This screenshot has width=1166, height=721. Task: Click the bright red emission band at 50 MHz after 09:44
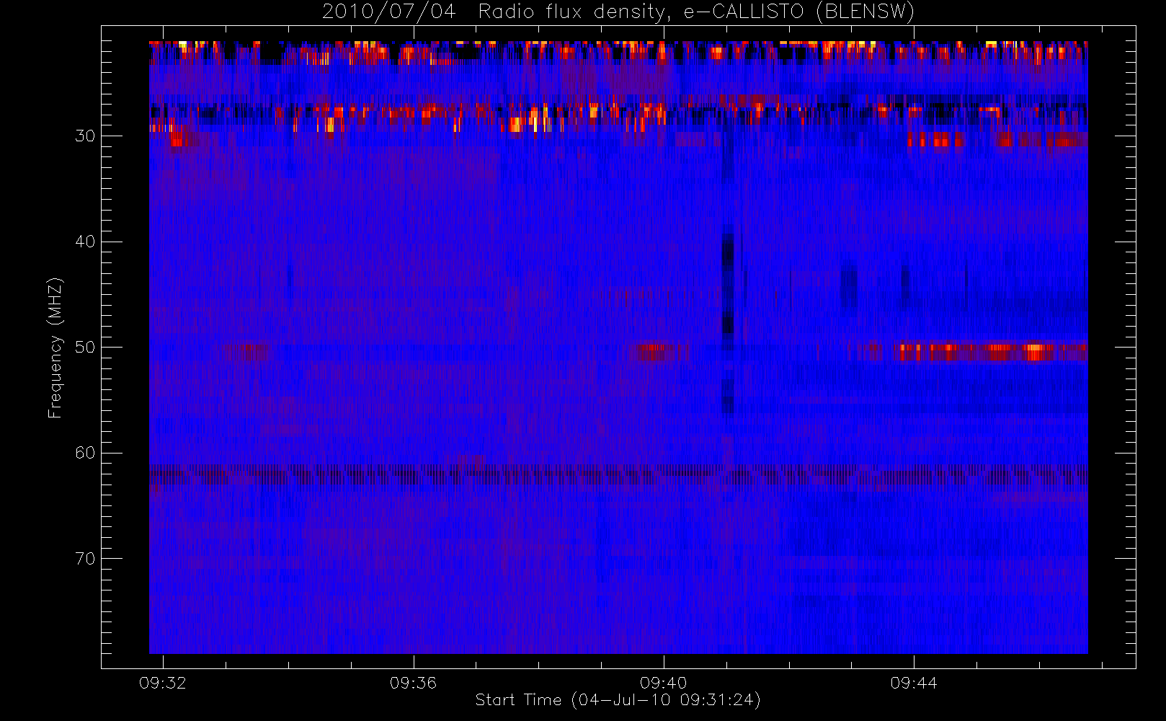(x=991, y=352)
